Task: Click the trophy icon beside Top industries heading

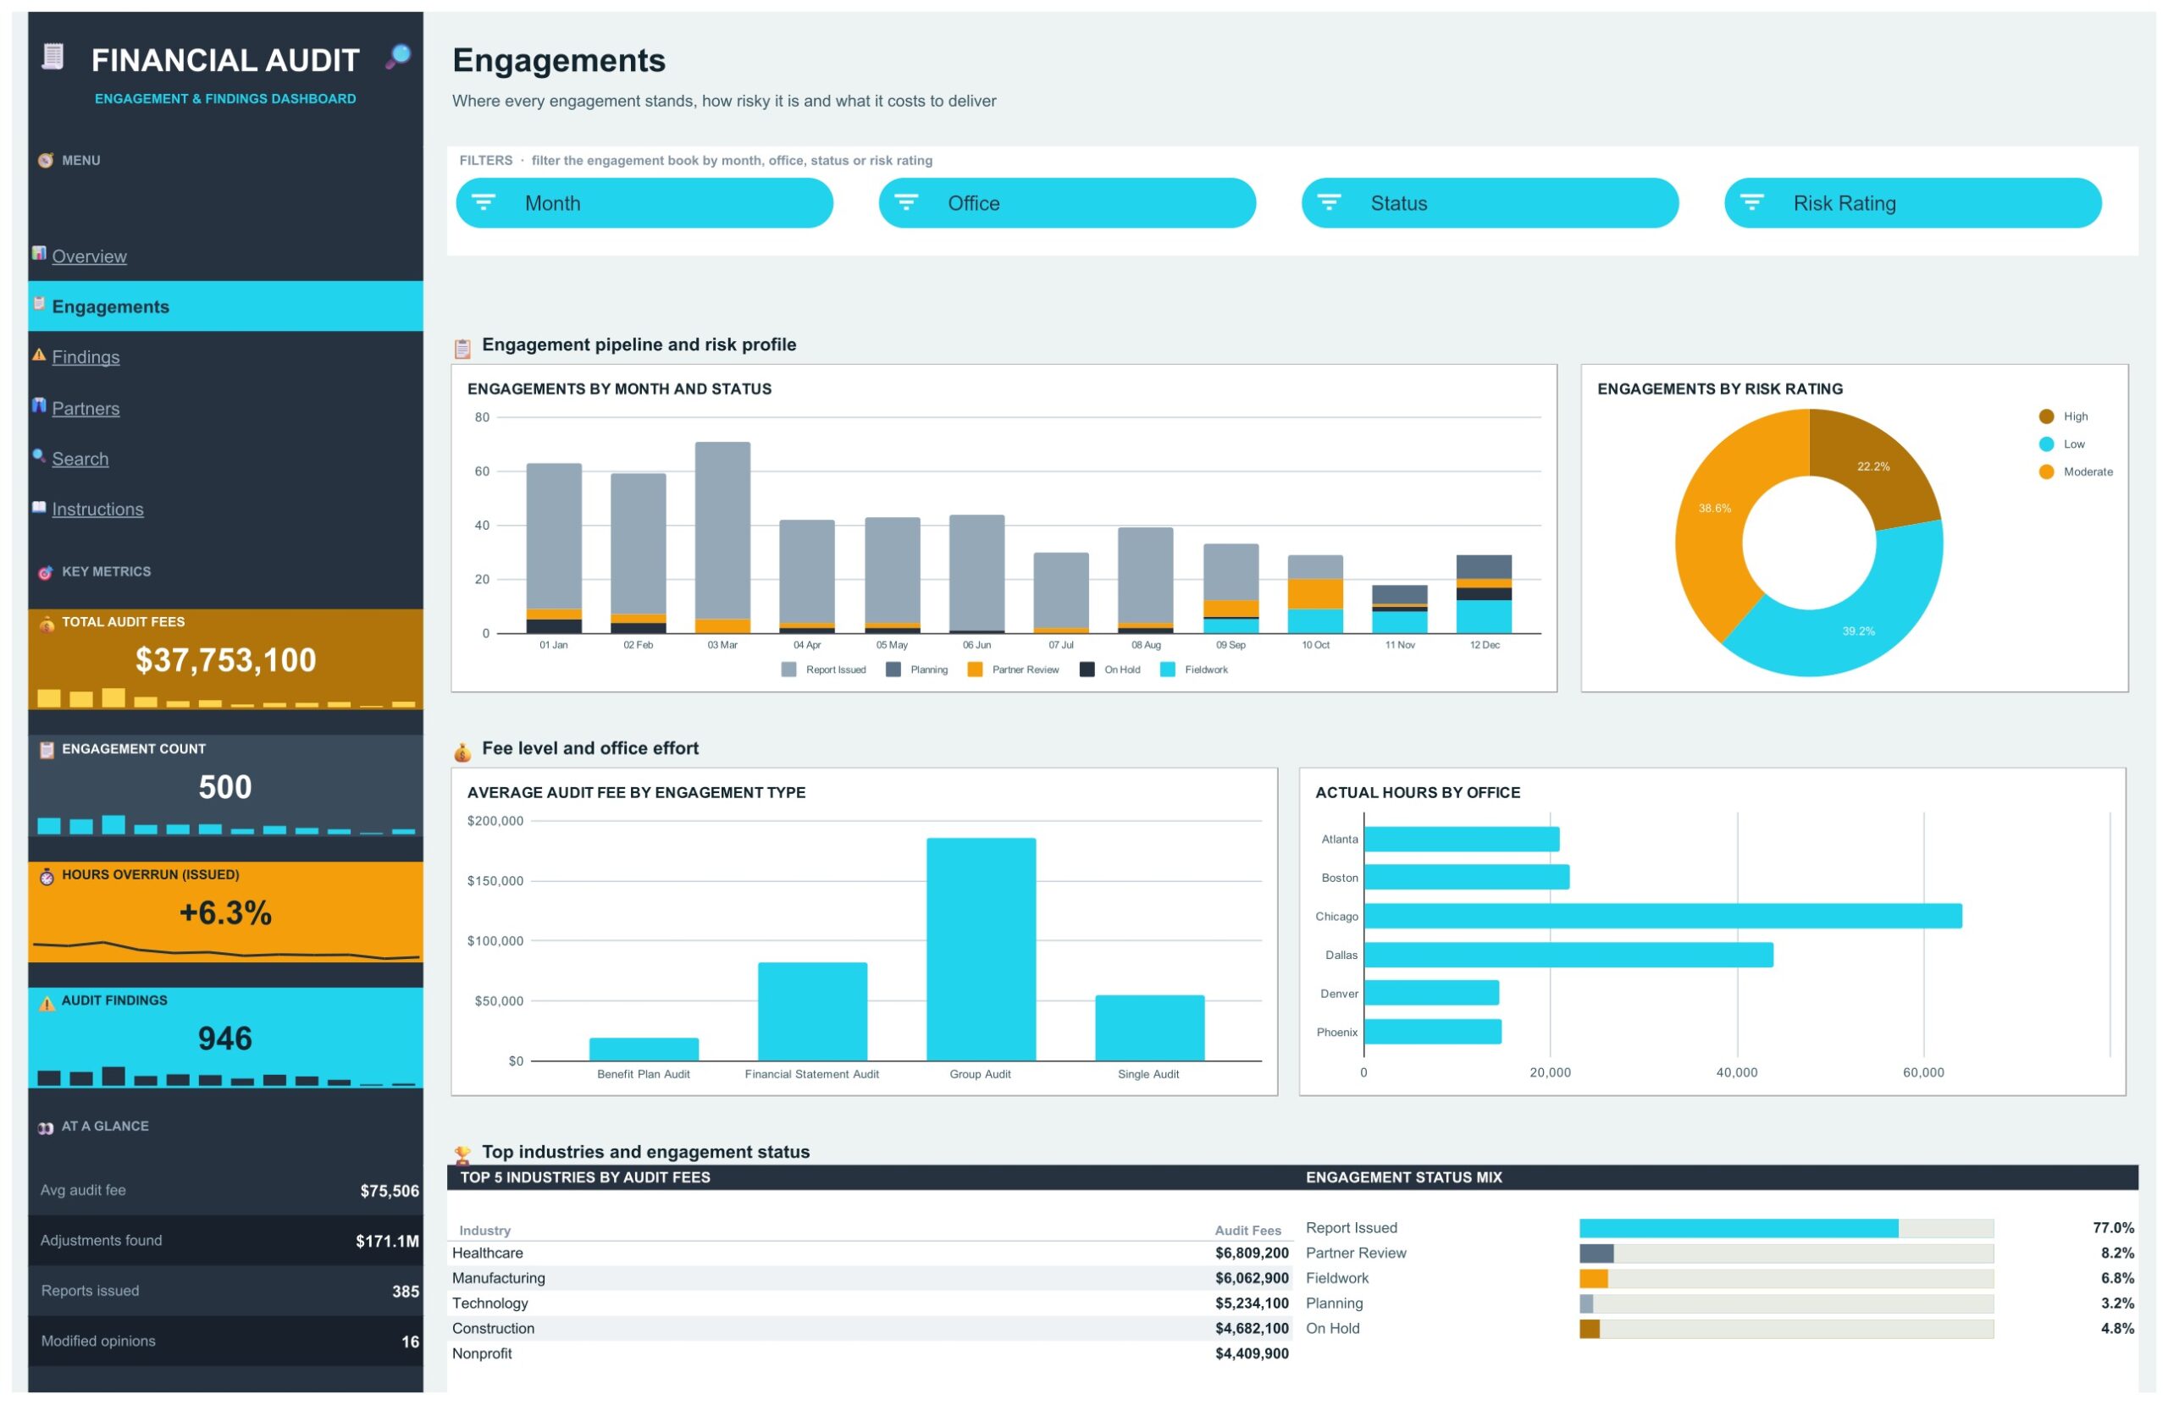Action: (462, 1155)
